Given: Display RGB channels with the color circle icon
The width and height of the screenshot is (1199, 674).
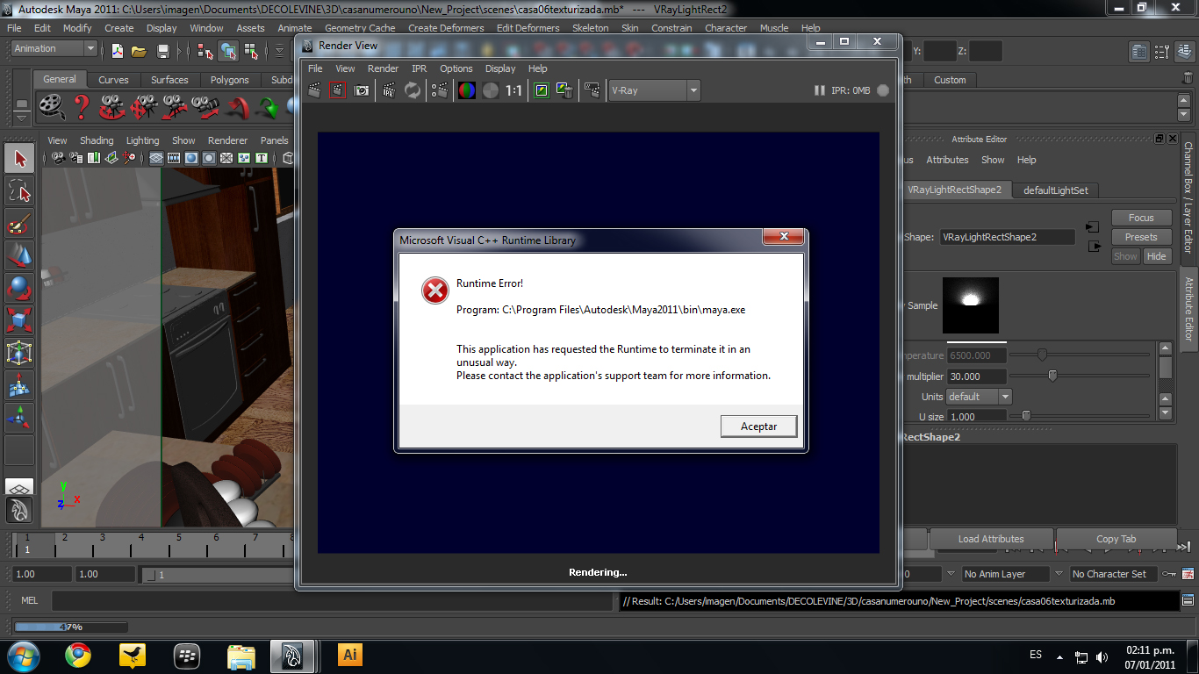Looking at the screenshot, I should 467,90.
